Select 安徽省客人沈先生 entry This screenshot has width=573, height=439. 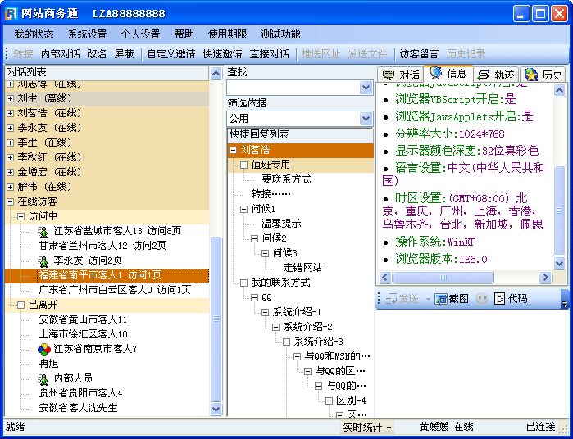coord(78,408)
